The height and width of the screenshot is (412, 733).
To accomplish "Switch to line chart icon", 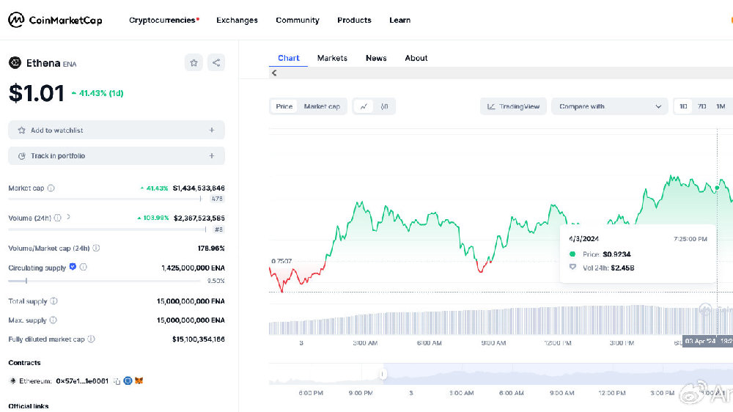I will [x=364, y=106].
